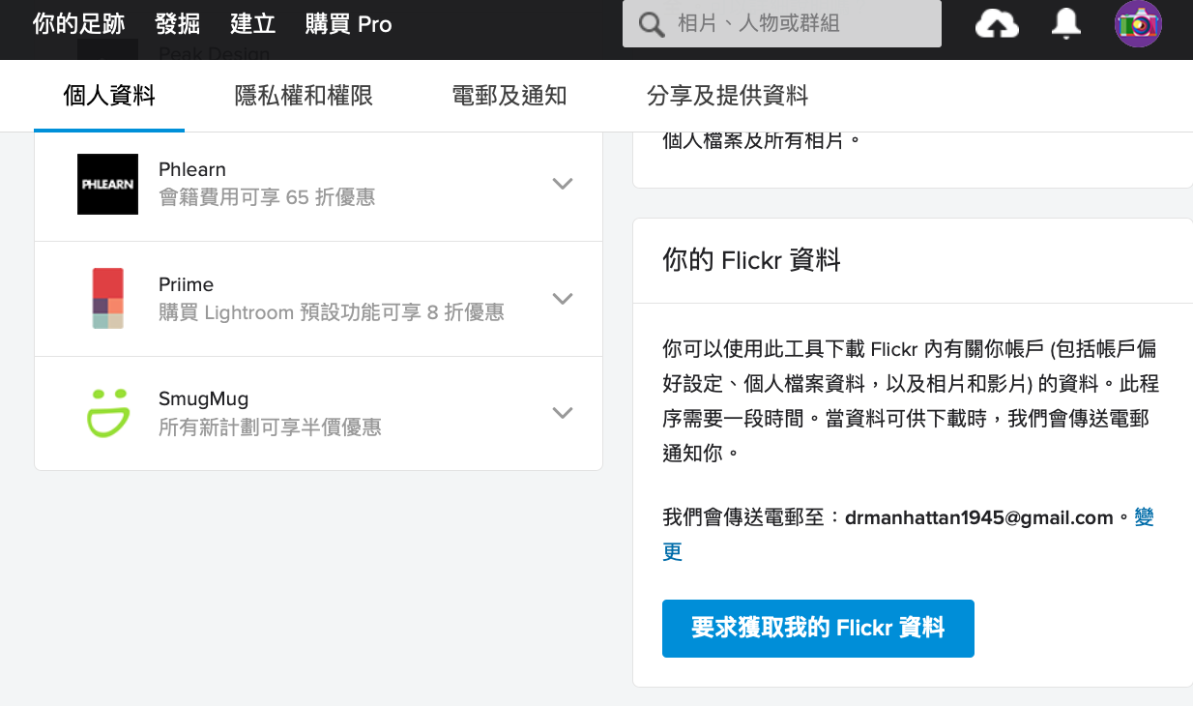Click the SmugMug smiley logo
This screenshot has width=1193, height=706.
click(x=107, y=413)
